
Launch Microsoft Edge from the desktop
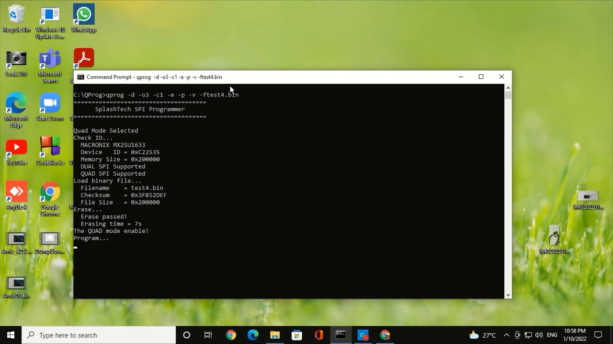[16, 110]
